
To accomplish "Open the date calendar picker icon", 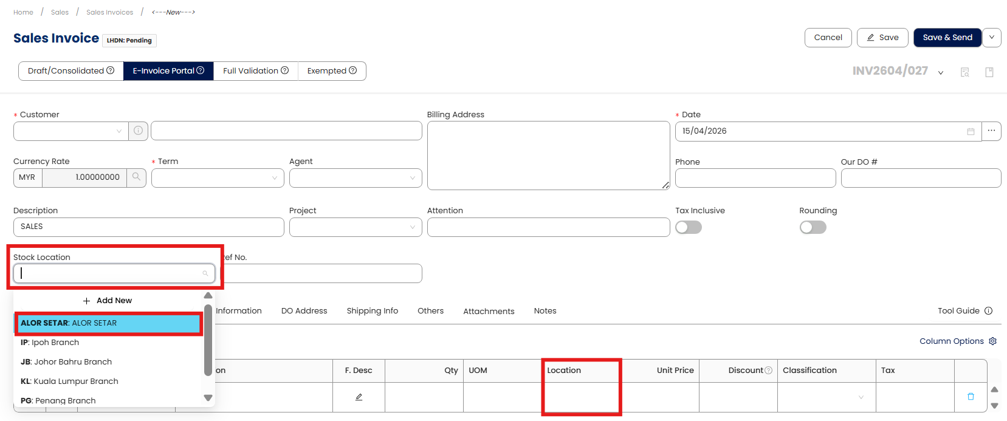I will coord(971,131).
